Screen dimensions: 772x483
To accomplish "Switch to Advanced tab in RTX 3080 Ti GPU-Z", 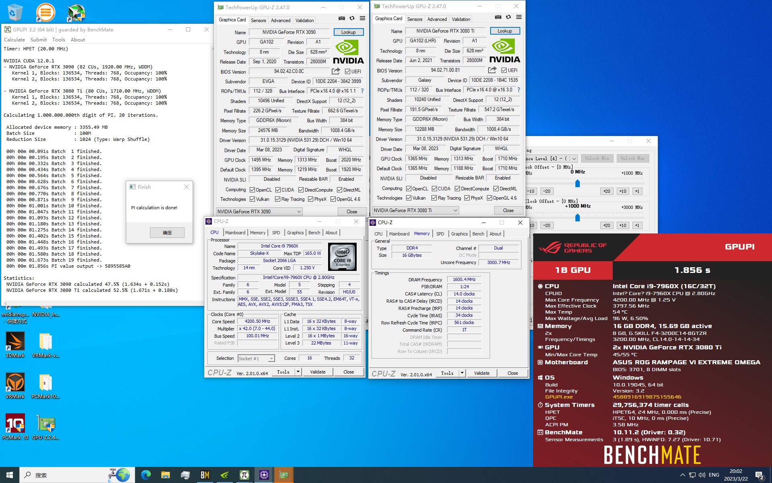I will 437,19.
